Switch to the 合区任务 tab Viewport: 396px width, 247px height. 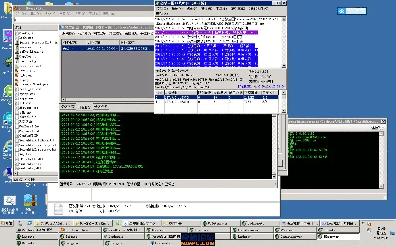[x=101, y=107]
